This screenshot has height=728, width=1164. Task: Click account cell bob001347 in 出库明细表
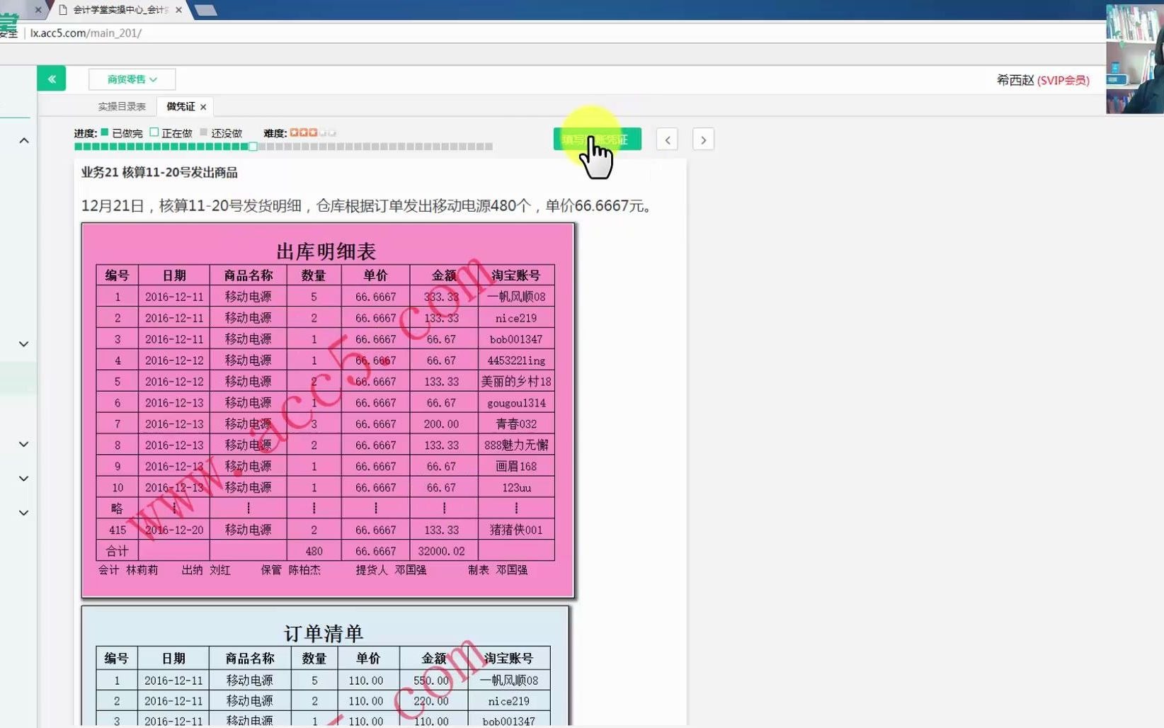(516, 339)
